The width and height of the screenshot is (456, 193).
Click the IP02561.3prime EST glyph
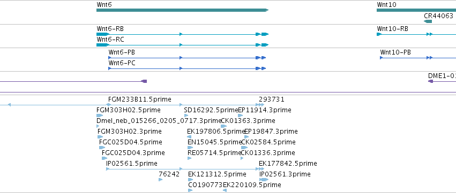[x=264, y=180]
